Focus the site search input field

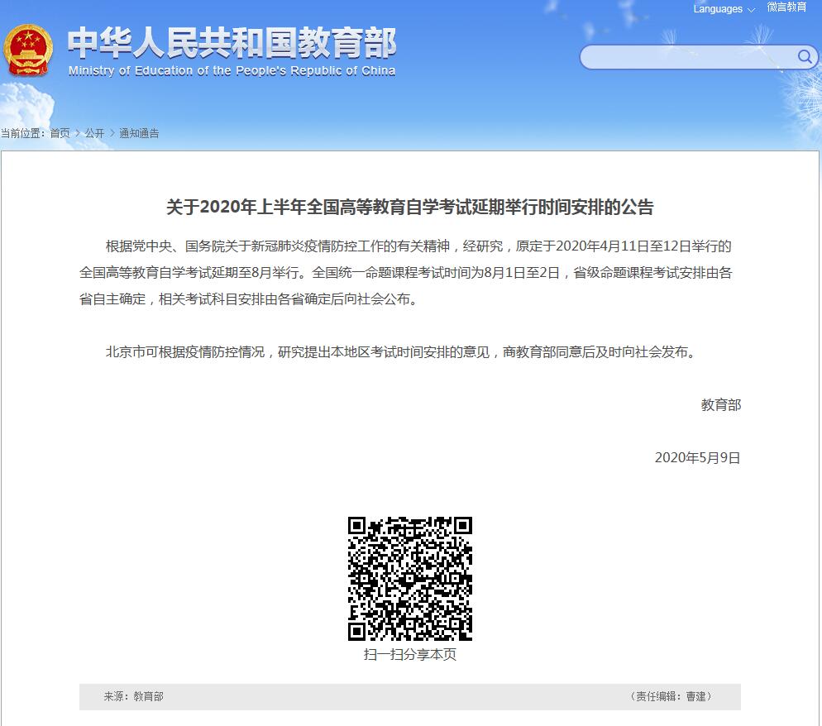coord(688,56)
